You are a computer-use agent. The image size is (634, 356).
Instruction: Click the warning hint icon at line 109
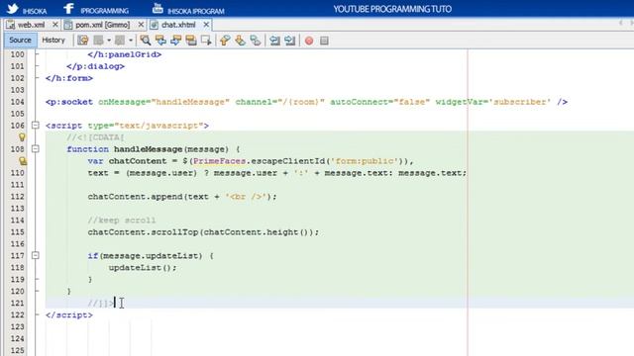coord(23,161)
